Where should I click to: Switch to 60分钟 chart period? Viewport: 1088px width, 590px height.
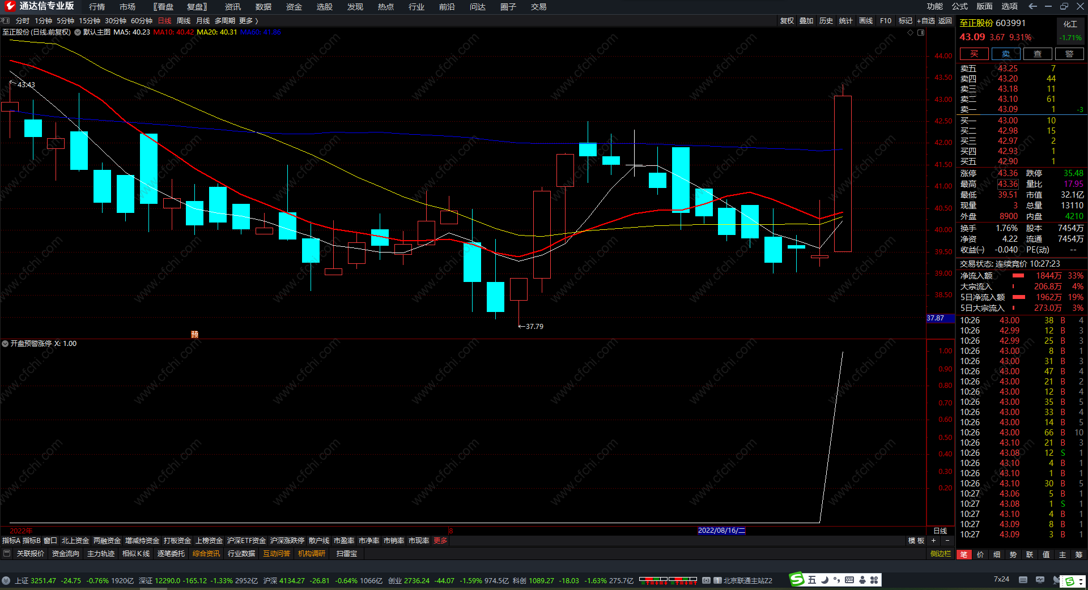(142, 21)
